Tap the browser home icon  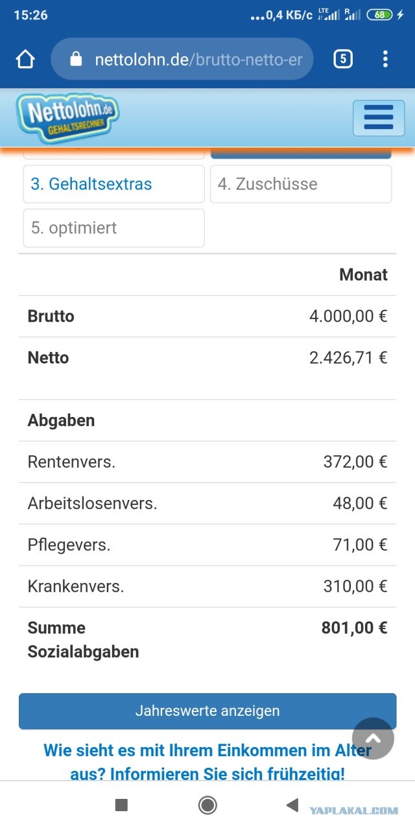click(x=25, y=60)
